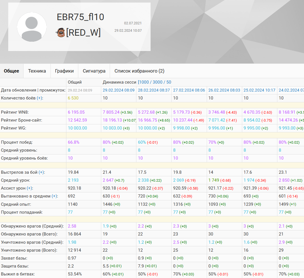The height and width of the screenshot is (278, 304).
Task: Click the EBR75_fl10 player name
Action: pyautogui.click(x=81, y=17)
